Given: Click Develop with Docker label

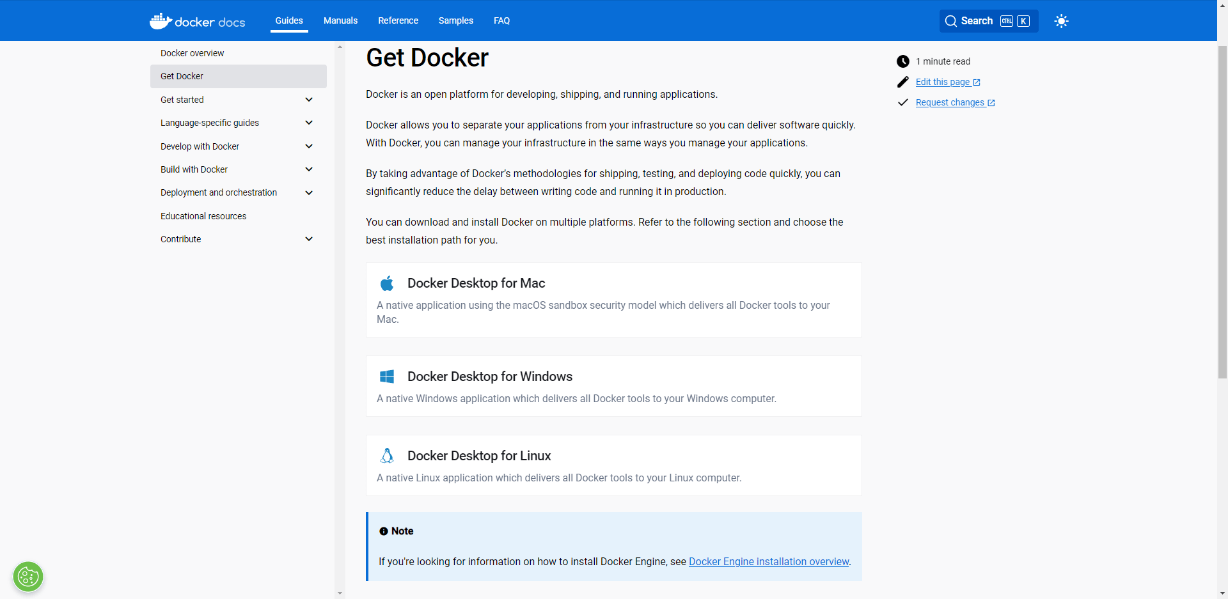Looking at the screenshot, I should coord(200,146).
